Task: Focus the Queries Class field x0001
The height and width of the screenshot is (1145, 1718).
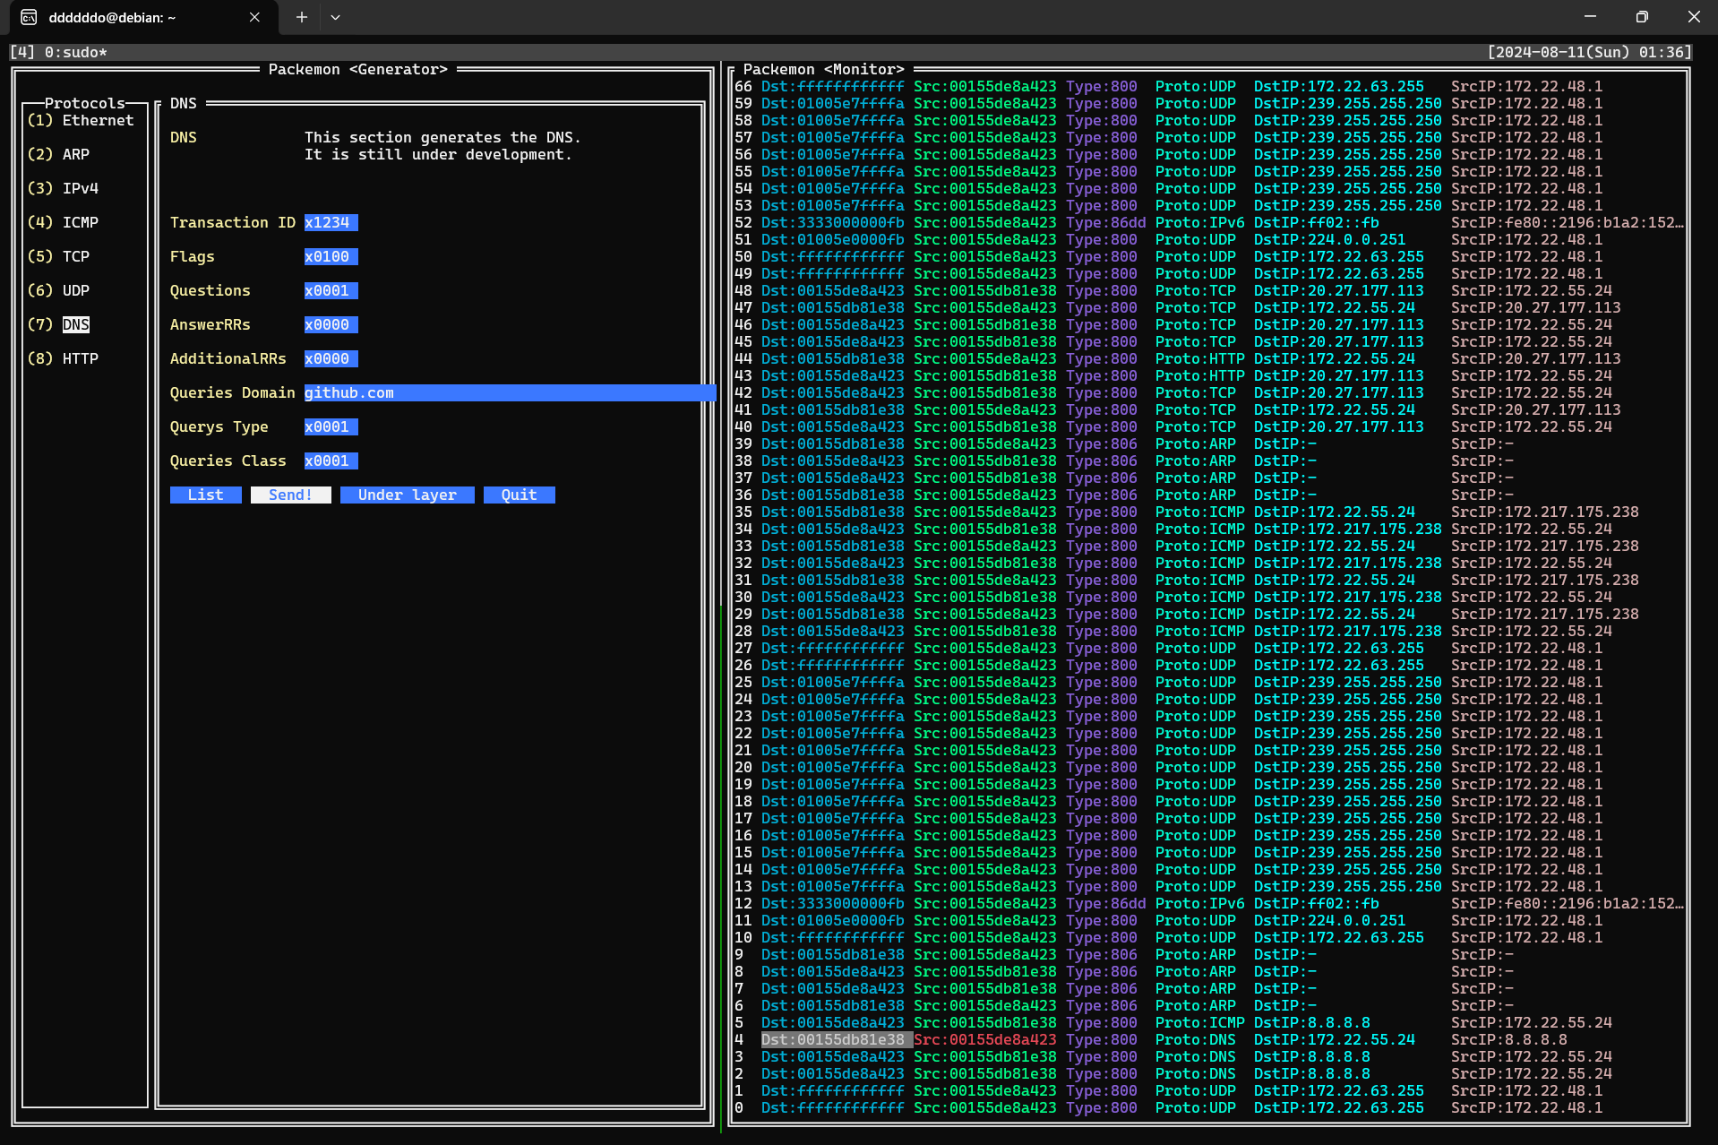Action: point(331,461)
